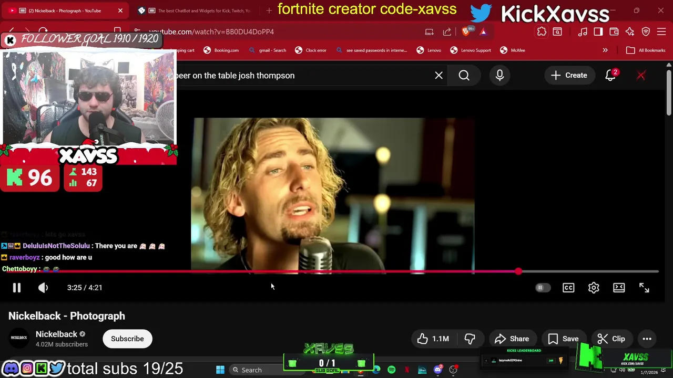Image resolution: width=673 pixels, height=378 pixels.
Task: Click the Nickelback - Photograph video title
Action: (x=67, y=316)
